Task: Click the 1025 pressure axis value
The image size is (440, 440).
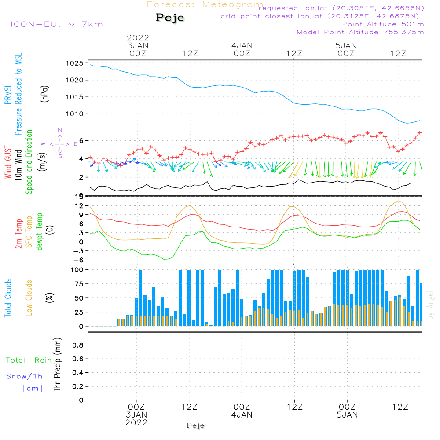Action: (75, 63)
